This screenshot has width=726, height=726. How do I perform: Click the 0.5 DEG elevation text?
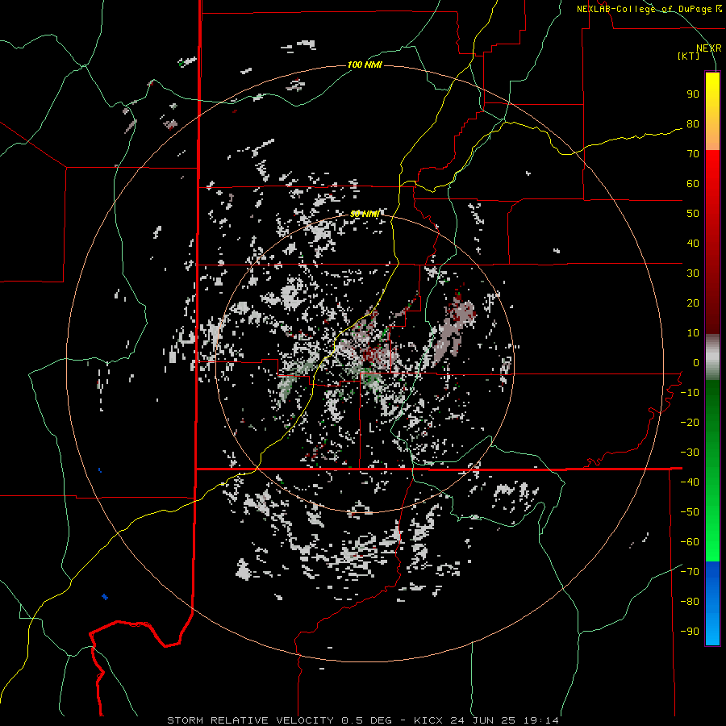tap(366, 720)
